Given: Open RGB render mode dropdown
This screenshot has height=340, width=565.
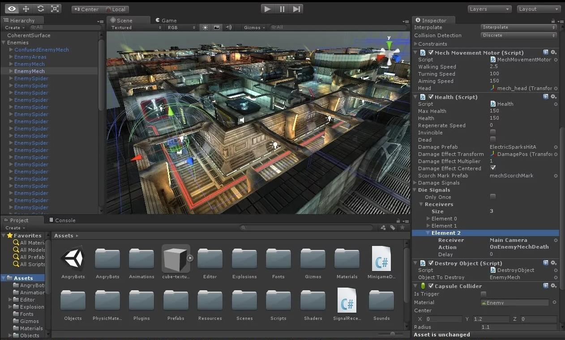Looking at the screenshot, I should [x=181, y=27].
